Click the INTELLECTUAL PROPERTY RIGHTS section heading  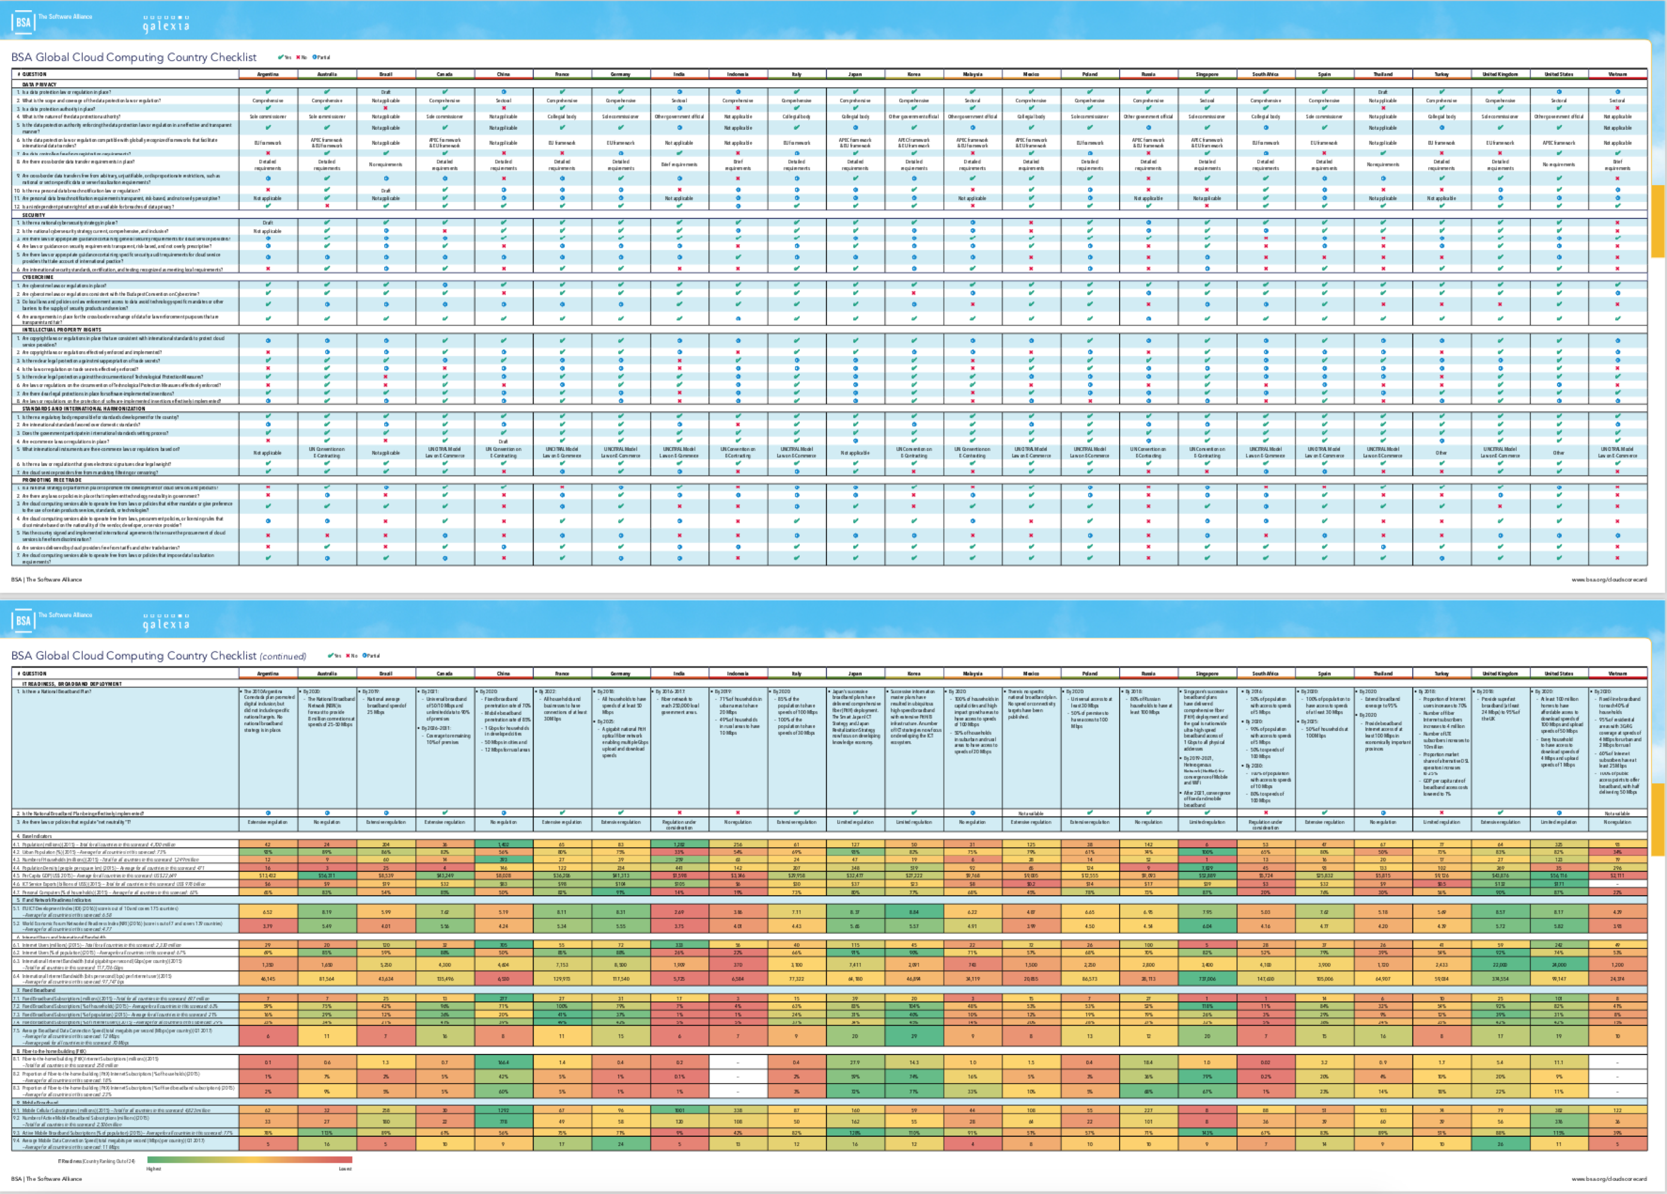[x=62, y=330]
